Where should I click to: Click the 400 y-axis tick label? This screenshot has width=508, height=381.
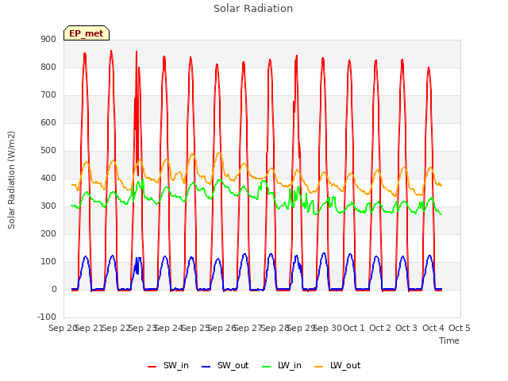[x=48, y=178]
